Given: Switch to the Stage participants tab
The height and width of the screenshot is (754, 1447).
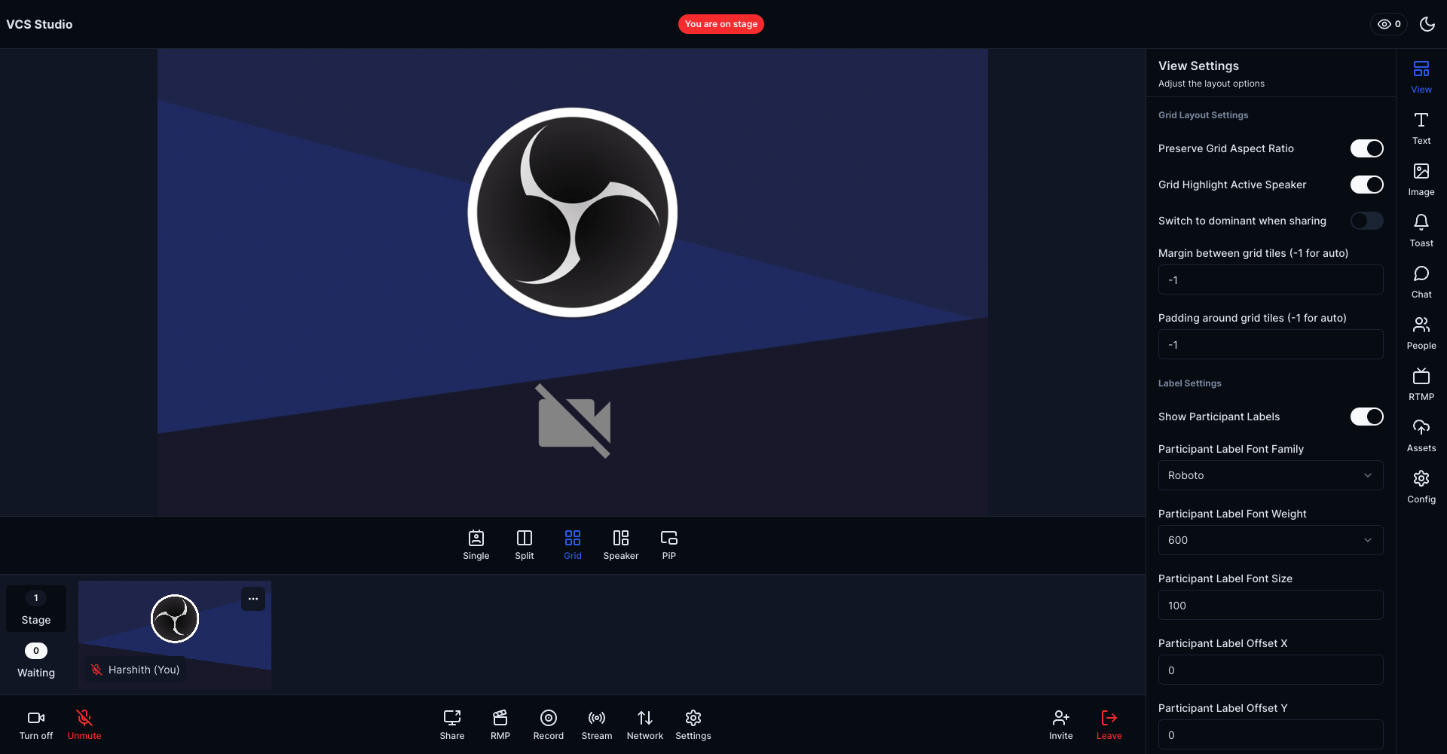Looking at the screenshot, I should tap(36, 609).
